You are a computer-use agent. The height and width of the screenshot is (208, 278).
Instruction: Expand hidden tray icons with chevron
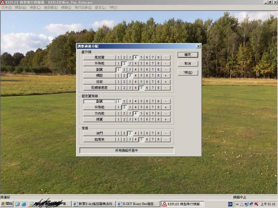click(237, 204)
